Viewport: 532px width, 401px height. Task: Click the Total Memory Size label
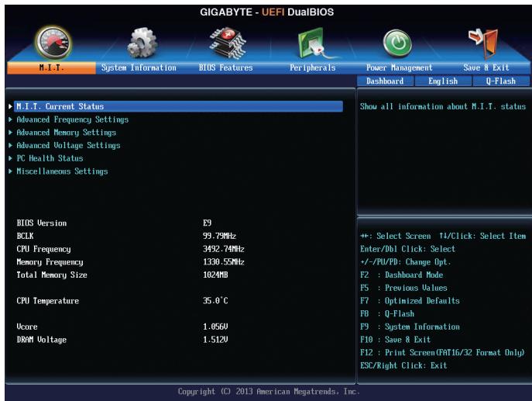coord(52,275)
